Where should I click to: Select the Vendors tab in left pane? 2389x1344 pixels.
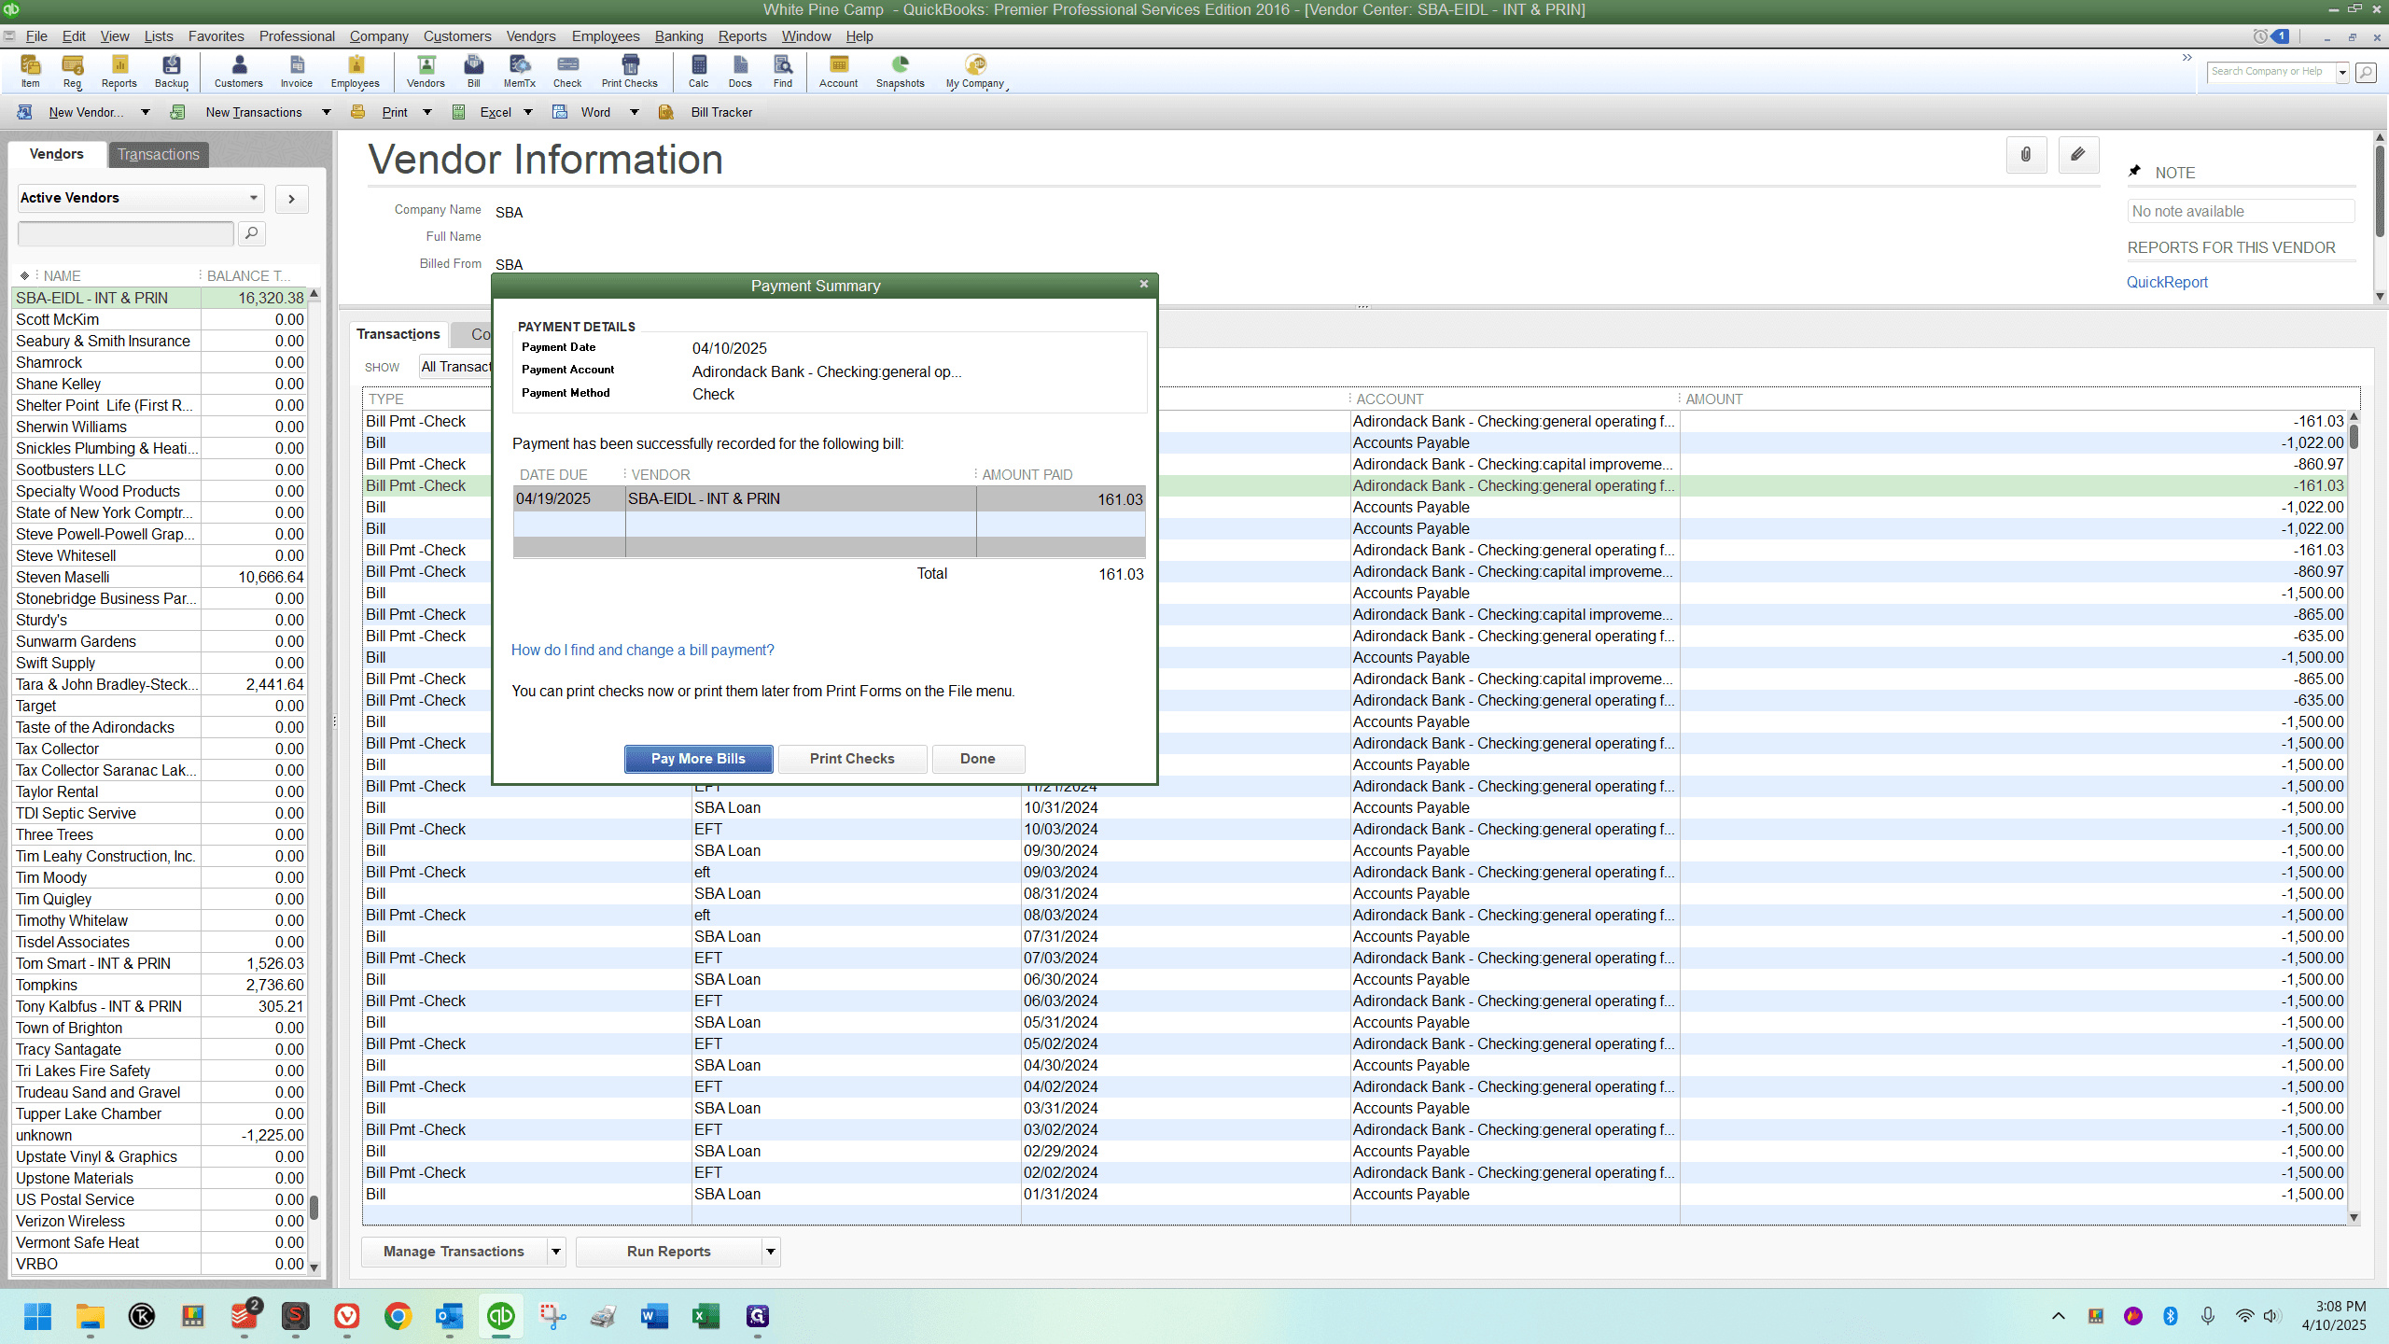56,154
